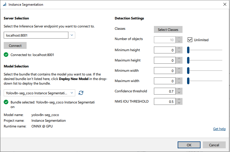Click the model name value yolov8n-seg_coco
The image size is (230, 152).
click(x=45, y=115)
